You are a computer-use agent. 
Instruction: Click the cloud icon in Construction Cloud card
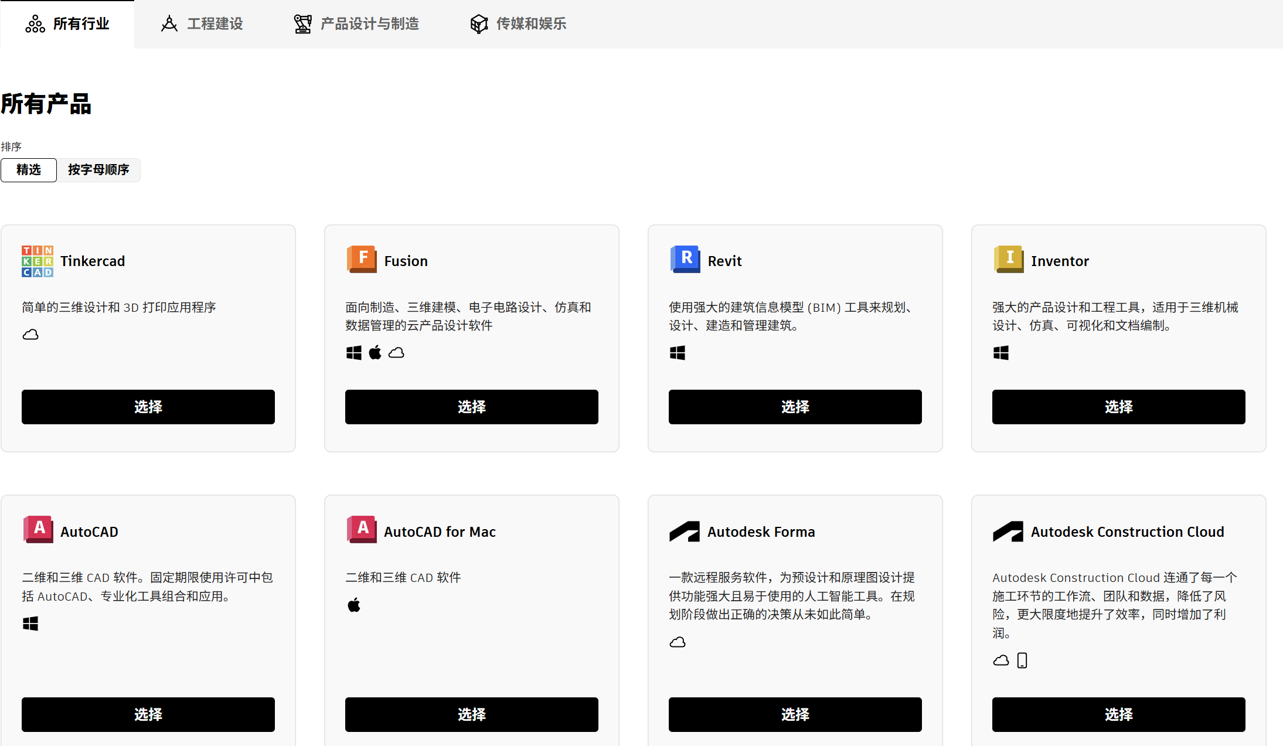1001,660
